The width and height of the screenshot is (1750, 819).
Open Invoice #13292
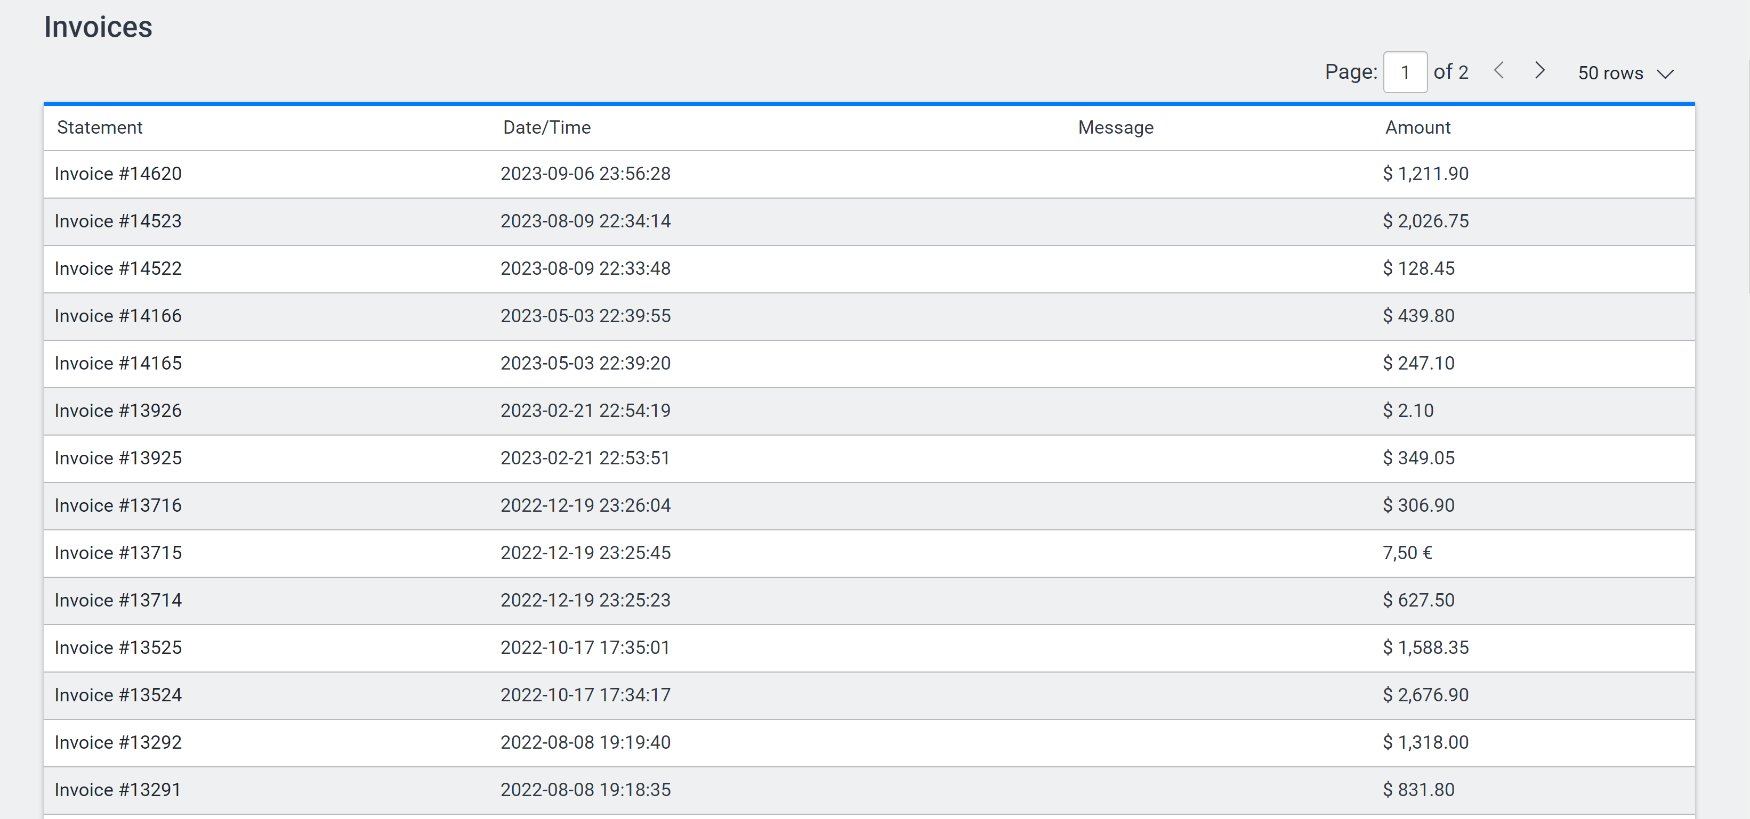pyautogui.click(x=118, y=743)
